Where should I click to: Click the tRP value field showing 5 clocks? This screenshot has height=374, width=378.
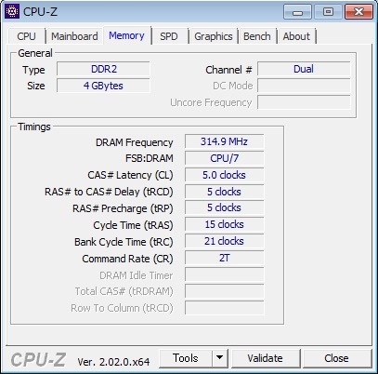[225, 207]
